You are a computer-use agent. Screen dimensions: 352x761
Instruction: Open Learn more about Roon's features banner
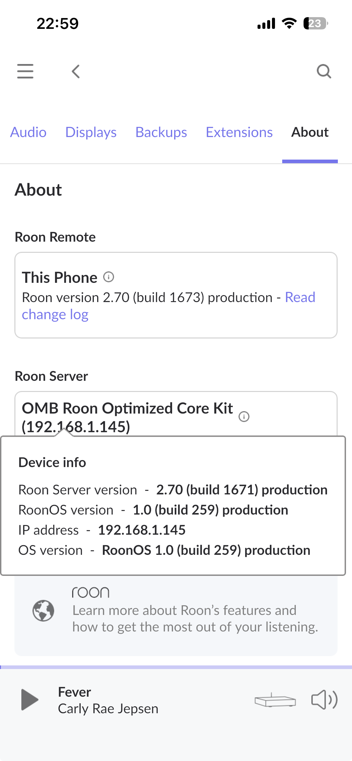[x=176, y=615]
